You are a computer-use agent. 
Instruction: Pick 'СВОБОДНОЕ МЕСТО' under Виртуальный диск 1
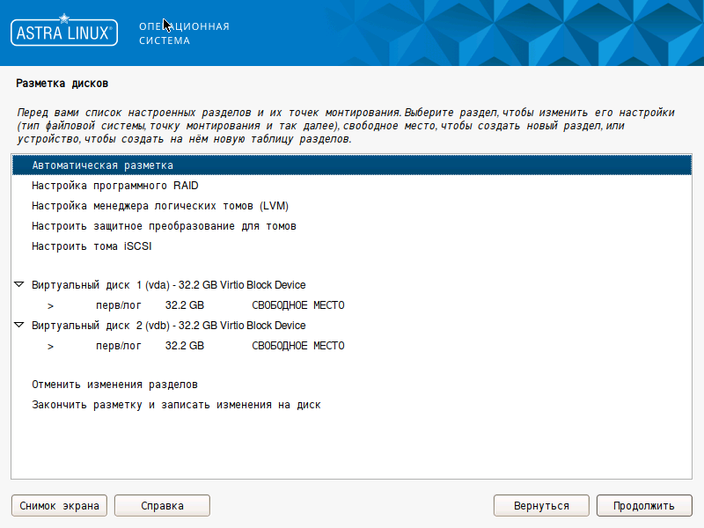click(298, 305)
